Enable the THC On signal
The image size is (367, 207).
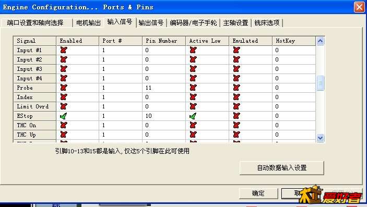pyautogui.click(x=64, y=125)
